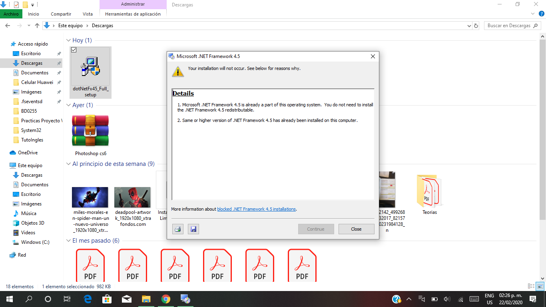The image size is (546, 307).
Task: Switch to the Inicio ribbon tab
Action: (34, 14)
